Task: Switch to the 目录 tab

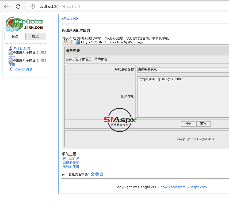Action: (x=15, y=36)
